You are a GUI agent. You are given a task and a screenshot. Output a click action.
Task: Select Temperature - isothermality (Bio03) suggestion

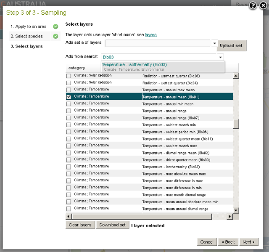click(134, 64)
